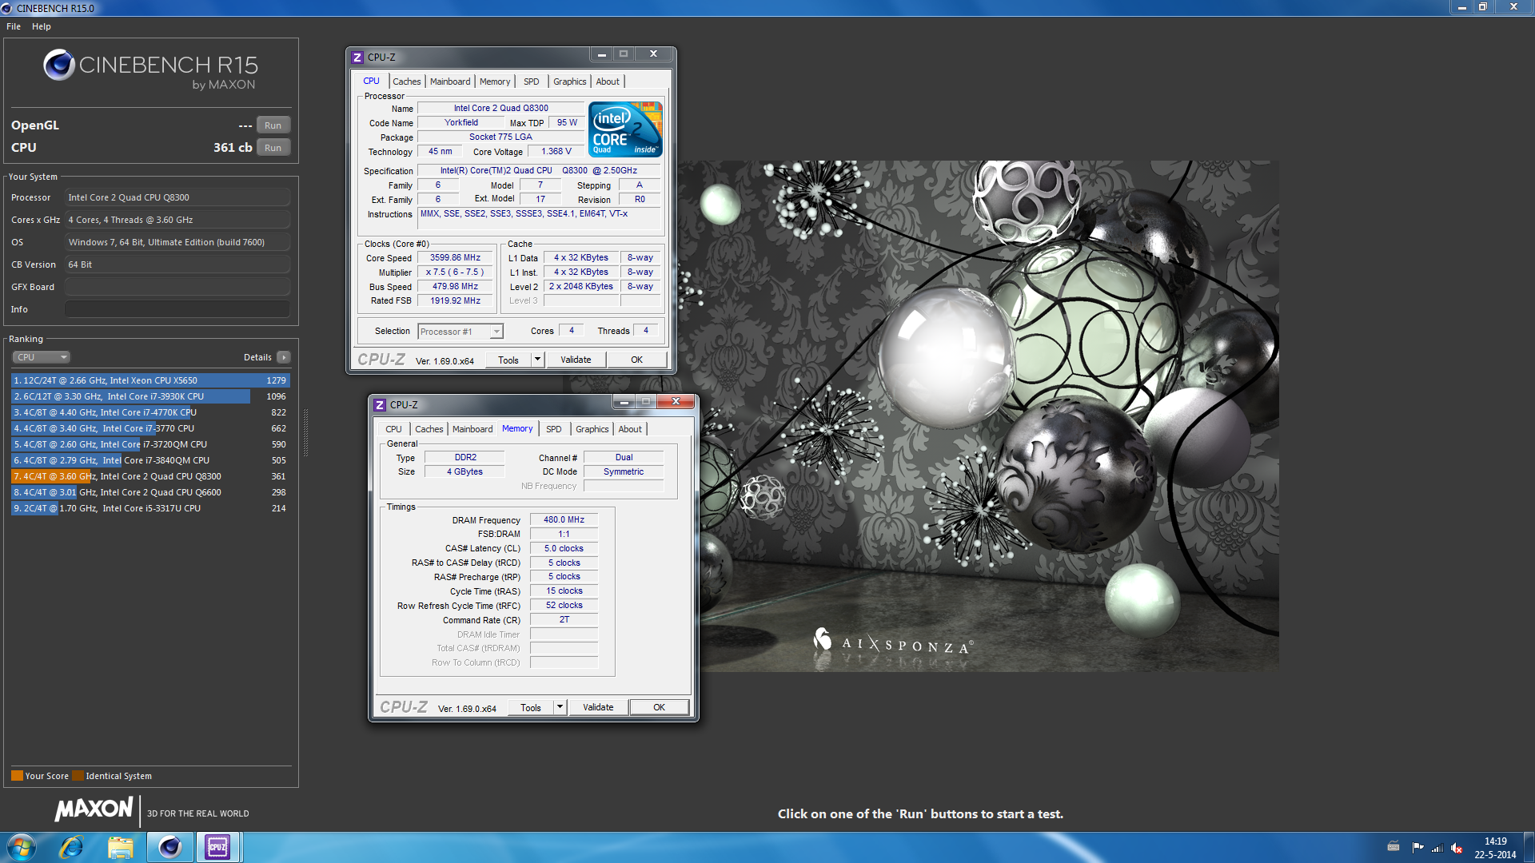Screen dimensions: 1535x863
Task: Run the OpenGL benchmark test
Action: pos(273,125)
